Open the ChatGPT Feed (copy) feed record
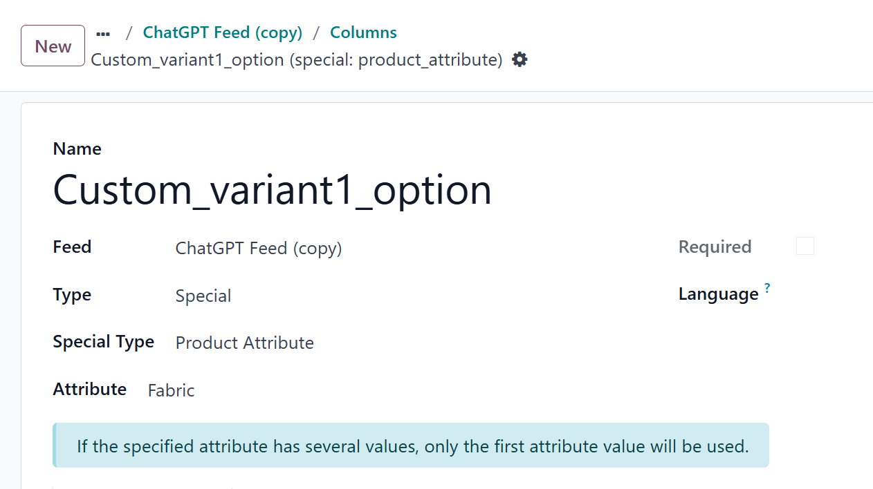Viewport: 873px width, 489px height. (x=259, y=248)
